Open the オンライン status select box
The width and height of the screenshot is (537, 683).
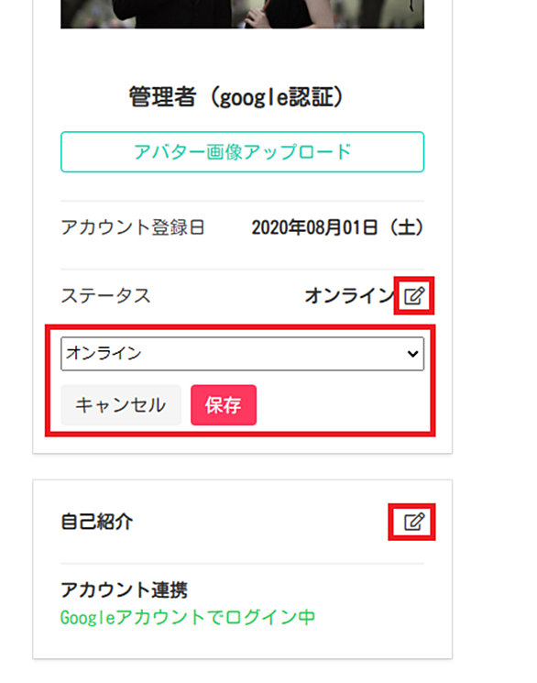pos(242,354)
